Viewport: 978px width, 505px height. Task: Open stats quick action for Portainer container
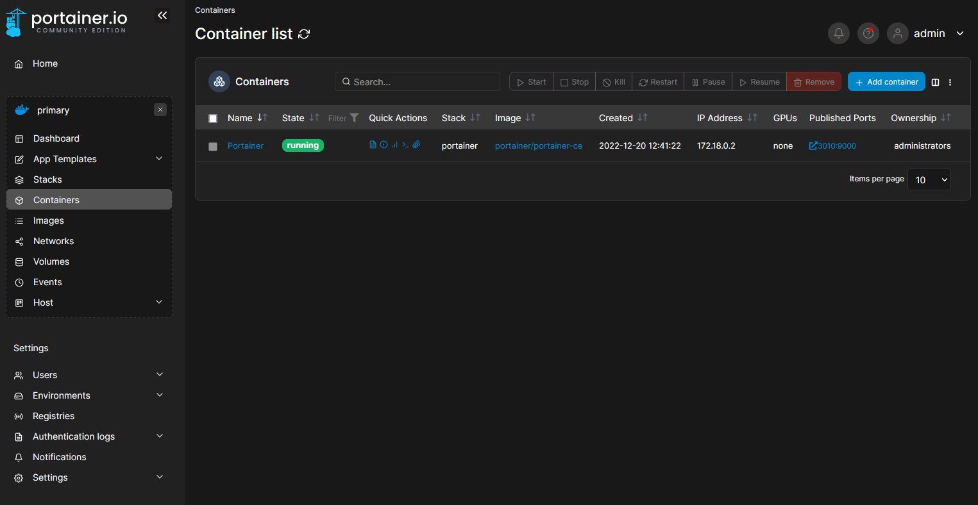pyautogui.click(x=394, y=145)
